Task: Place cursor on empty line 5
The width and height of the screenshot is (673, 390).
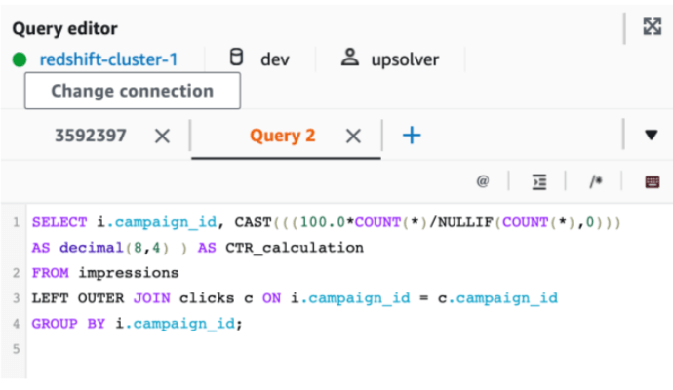Action: pyautogui.click(x=195, y=347)
